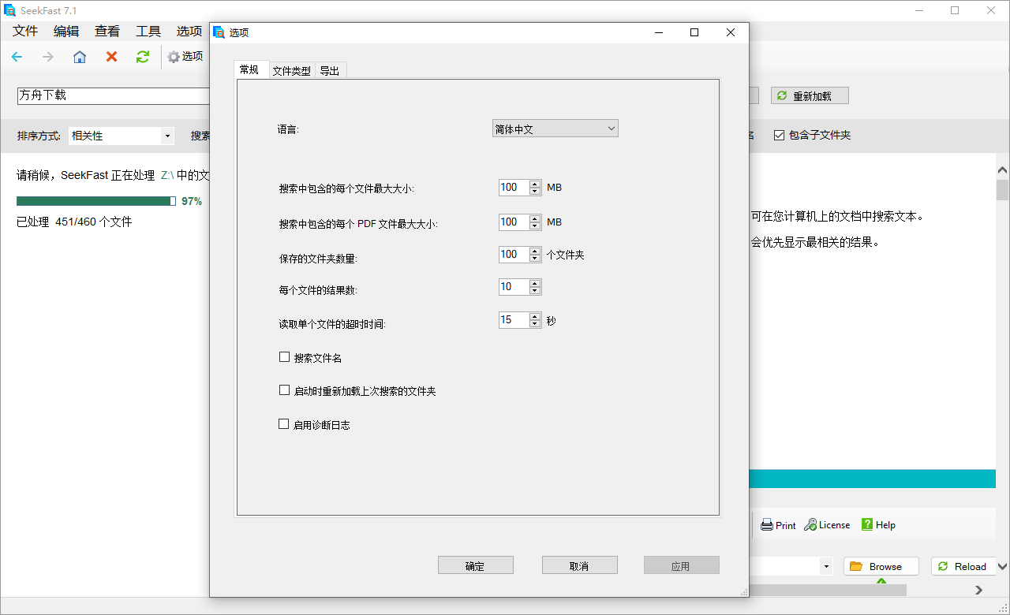Image resolution: width=1010 pixels, height=615 pixels.
Task: Close the 选项 dialog
Action: (731, 32)
